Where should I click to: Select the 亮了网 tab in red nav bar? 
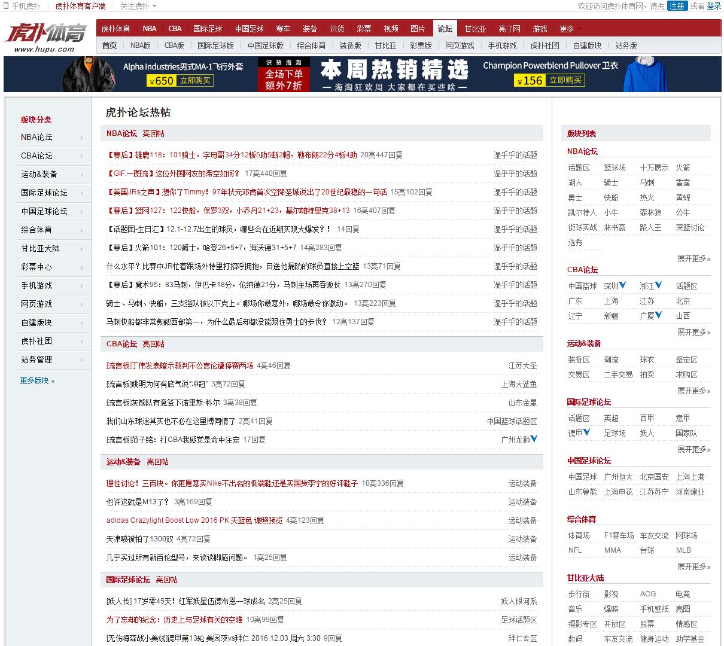(x=509, y=29)
